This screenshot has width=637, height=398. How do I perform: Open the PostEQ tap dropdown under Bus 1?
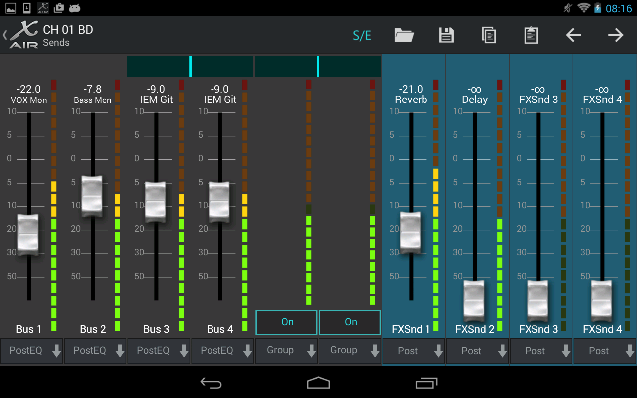pos(31,351)
